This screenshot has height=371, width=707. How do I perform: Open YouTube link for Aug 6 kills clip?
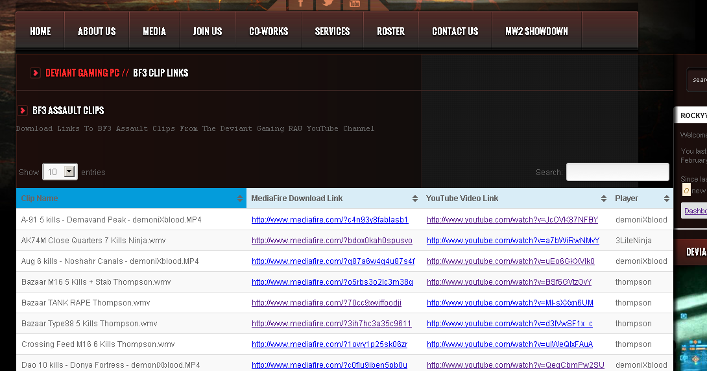[511, 261]
